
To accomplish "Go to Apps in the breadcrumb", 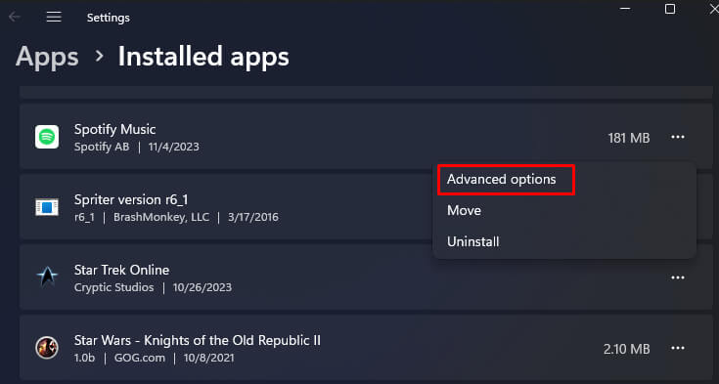I will [47, 57].
